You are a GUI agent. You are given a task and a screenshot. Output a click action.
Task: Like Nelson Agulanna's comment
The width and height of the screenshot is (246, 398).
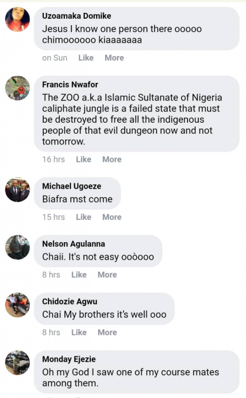point(79,275)
